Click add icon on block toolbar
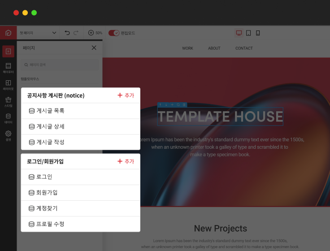The width and height of the screenshot is (330, 251). coord(172,105)
